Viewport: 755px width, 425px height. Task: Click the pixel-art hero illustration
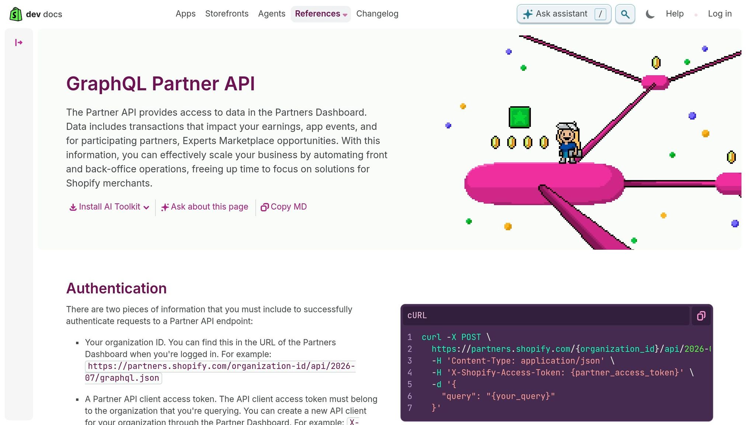(x=594, y=142)
